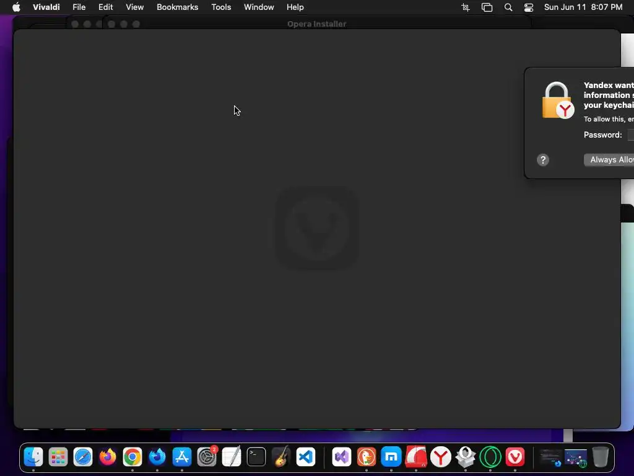Open the Help menu
The width and height of the screenshot is (634, 476).
295,7
